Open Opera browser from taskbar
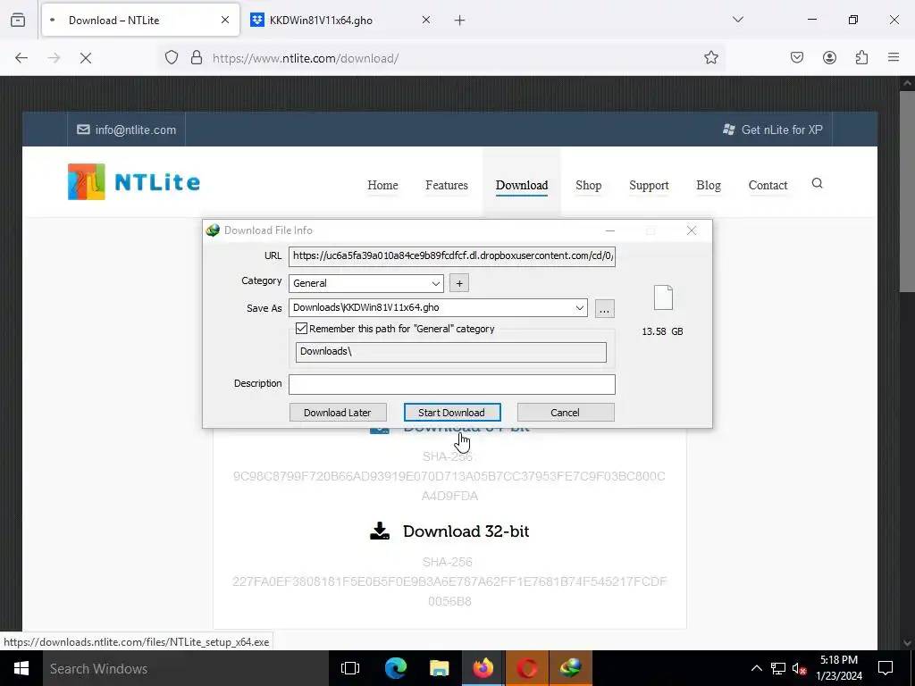 coord(527,668)
